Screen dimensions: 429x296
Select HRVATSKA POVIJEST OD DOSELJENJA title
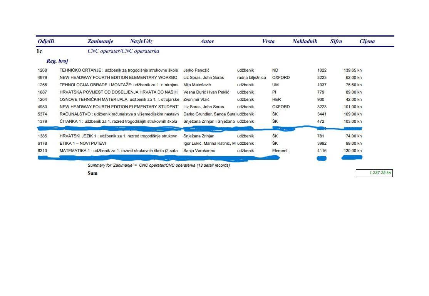119,92
